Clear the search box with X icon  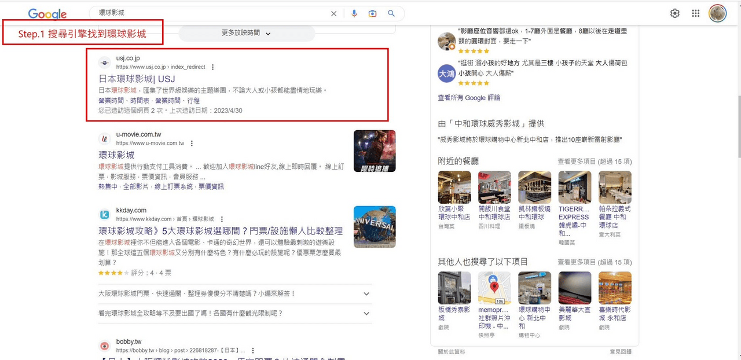tap(333, 14)
